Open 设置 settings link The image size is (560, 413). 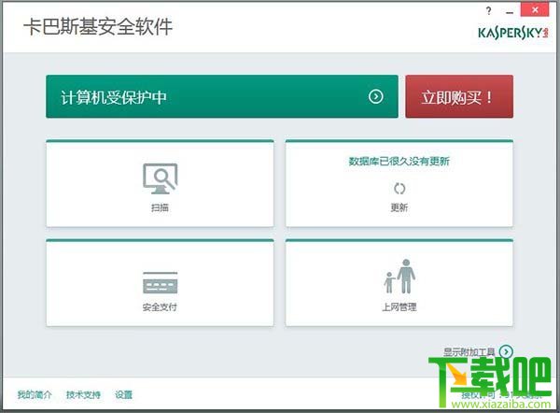(123, 394)
